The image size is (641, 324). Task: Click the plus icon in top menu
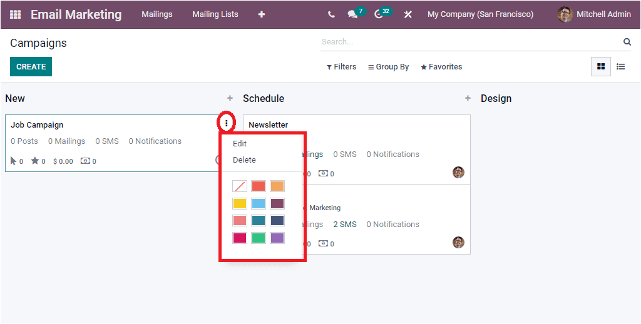coord(261,14)
